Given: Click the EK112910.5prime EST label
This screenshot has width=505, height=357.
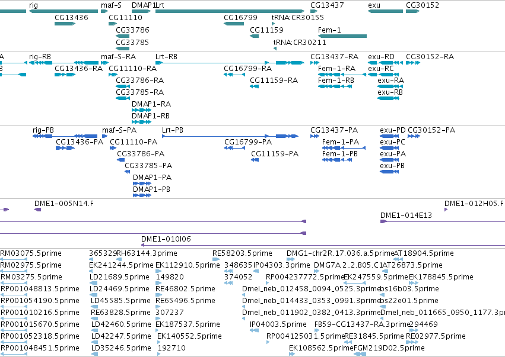Looking at the screenshot, I should coord(188,265).
